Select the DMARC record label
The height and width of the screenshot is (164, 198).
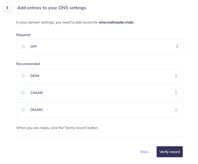[37, 110]
